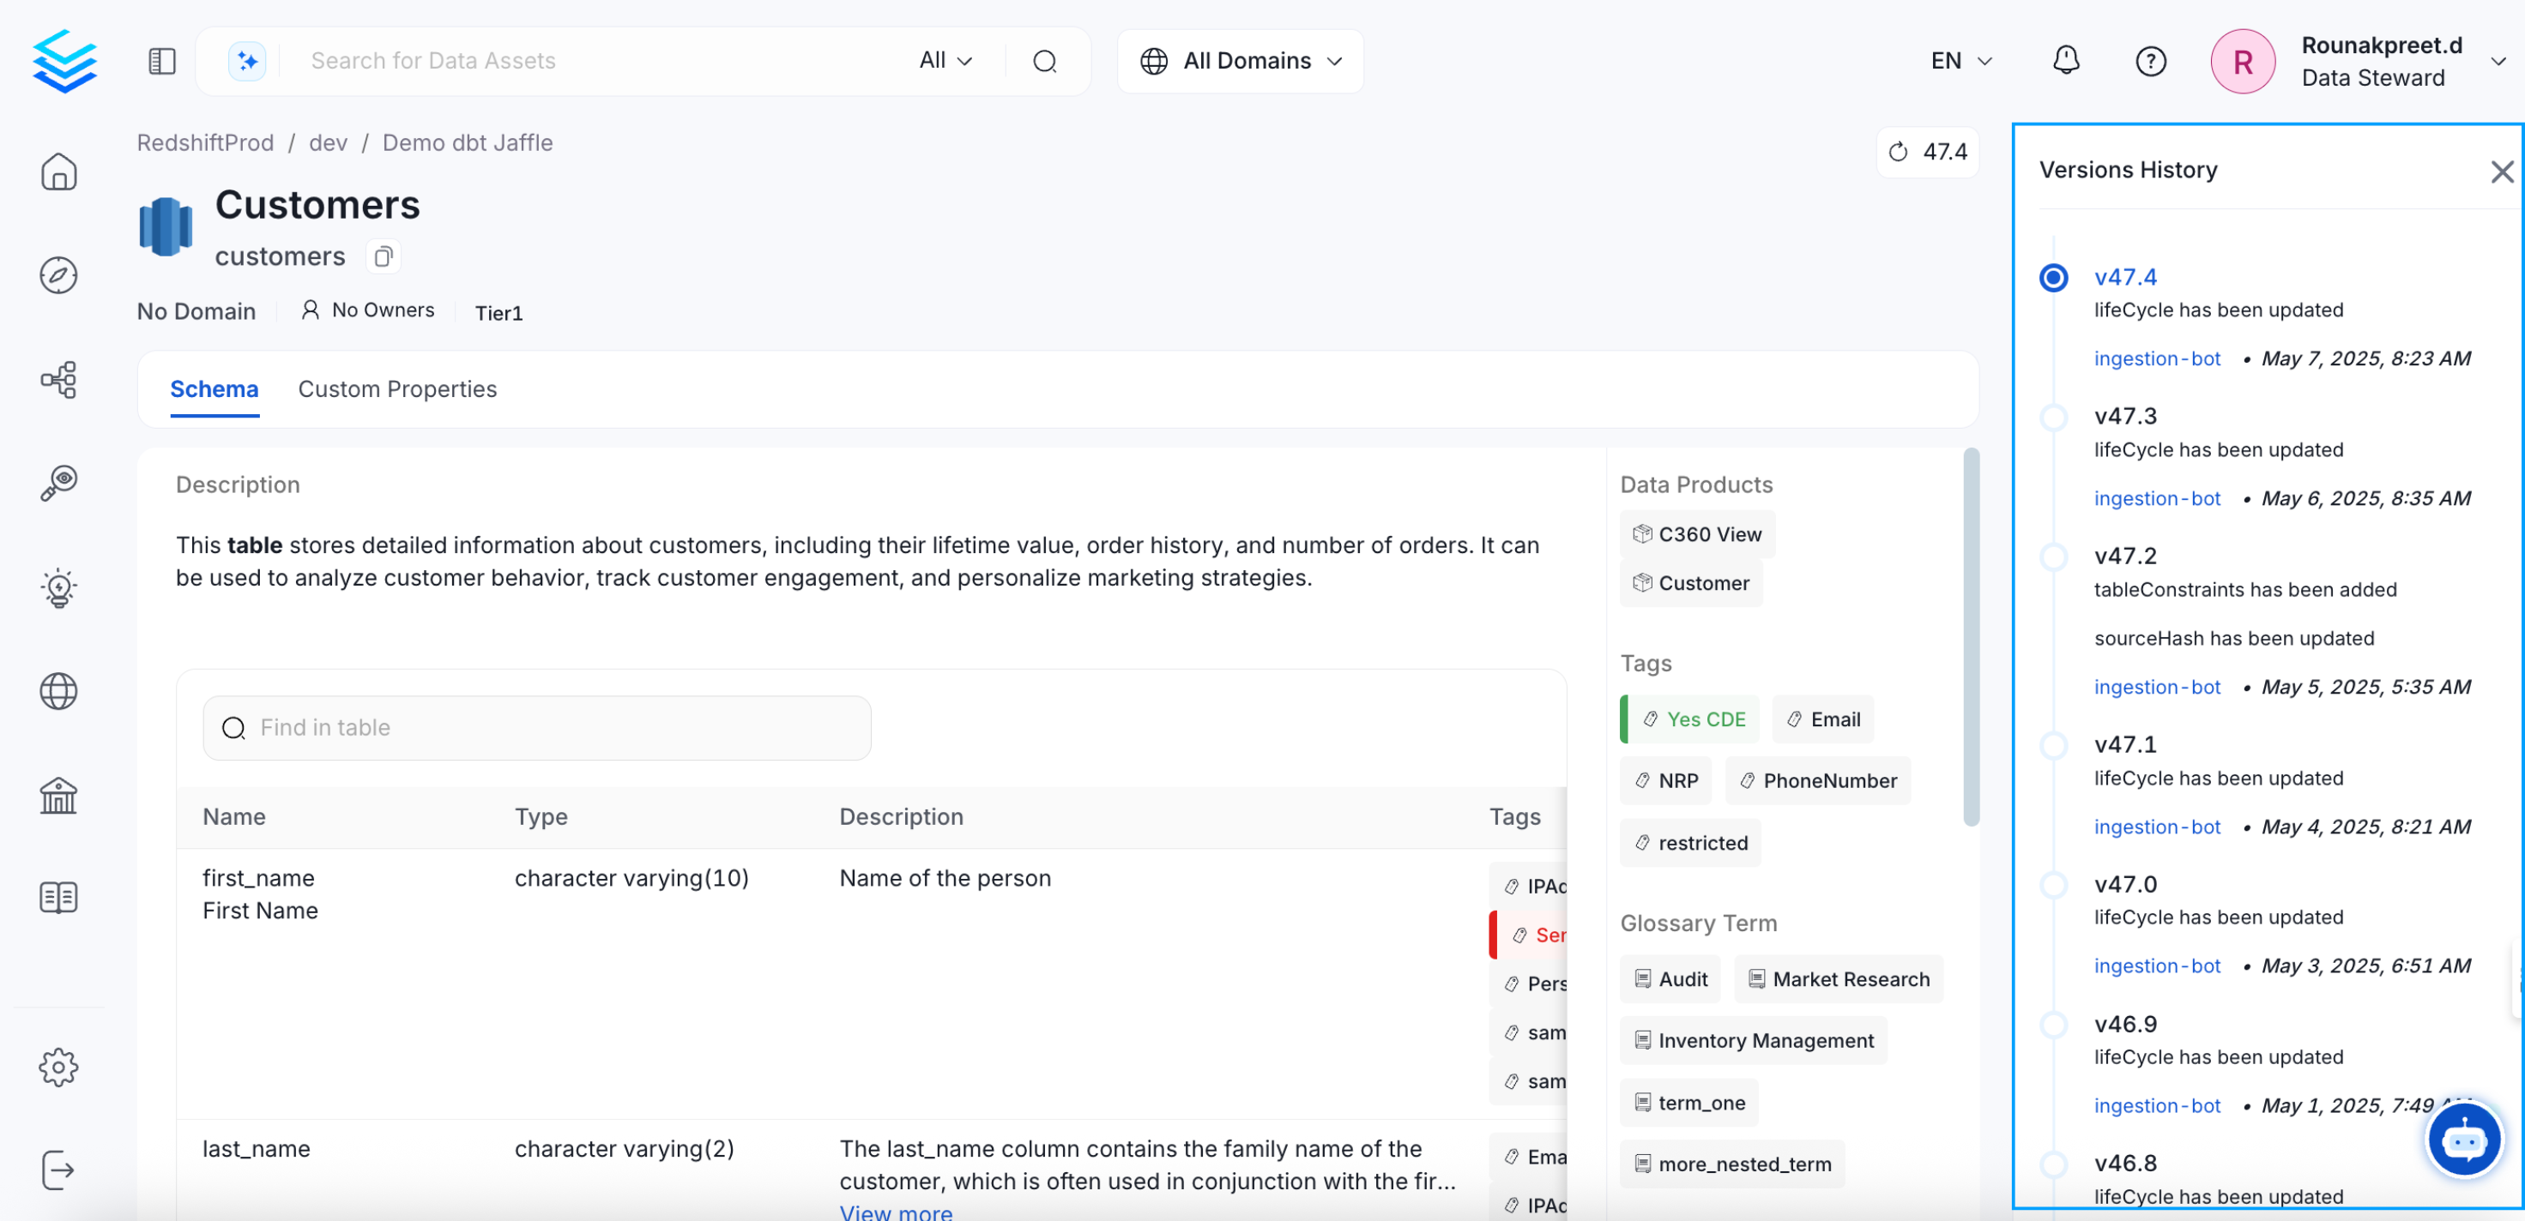
Task: Click inside the Find in table field
Action: pyautogui.click(x=536, y=727)
